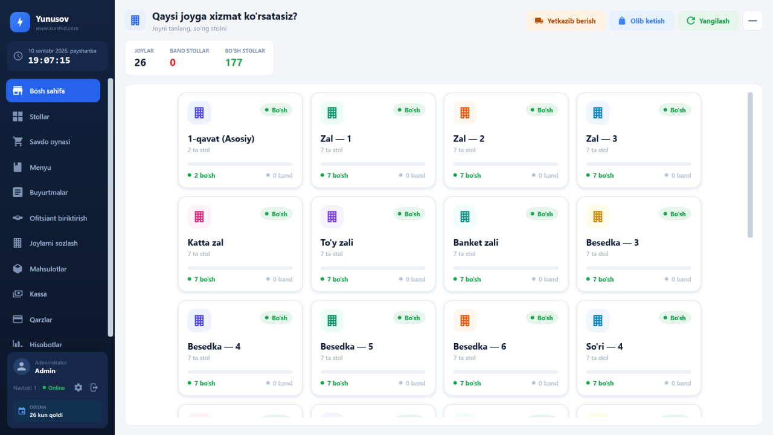The width and height of the screenshot is (773, 435).
Task: Select the 1-qavat (Asosiy) card title
Action: pos(221,138)
